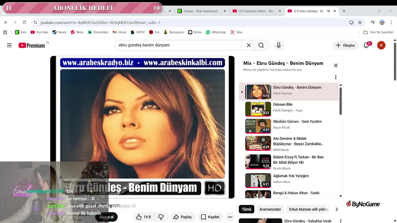397x223 pixels.
Task: Start voice search with microphone icon
Action: pyautogui.click(x=279, y=45)
